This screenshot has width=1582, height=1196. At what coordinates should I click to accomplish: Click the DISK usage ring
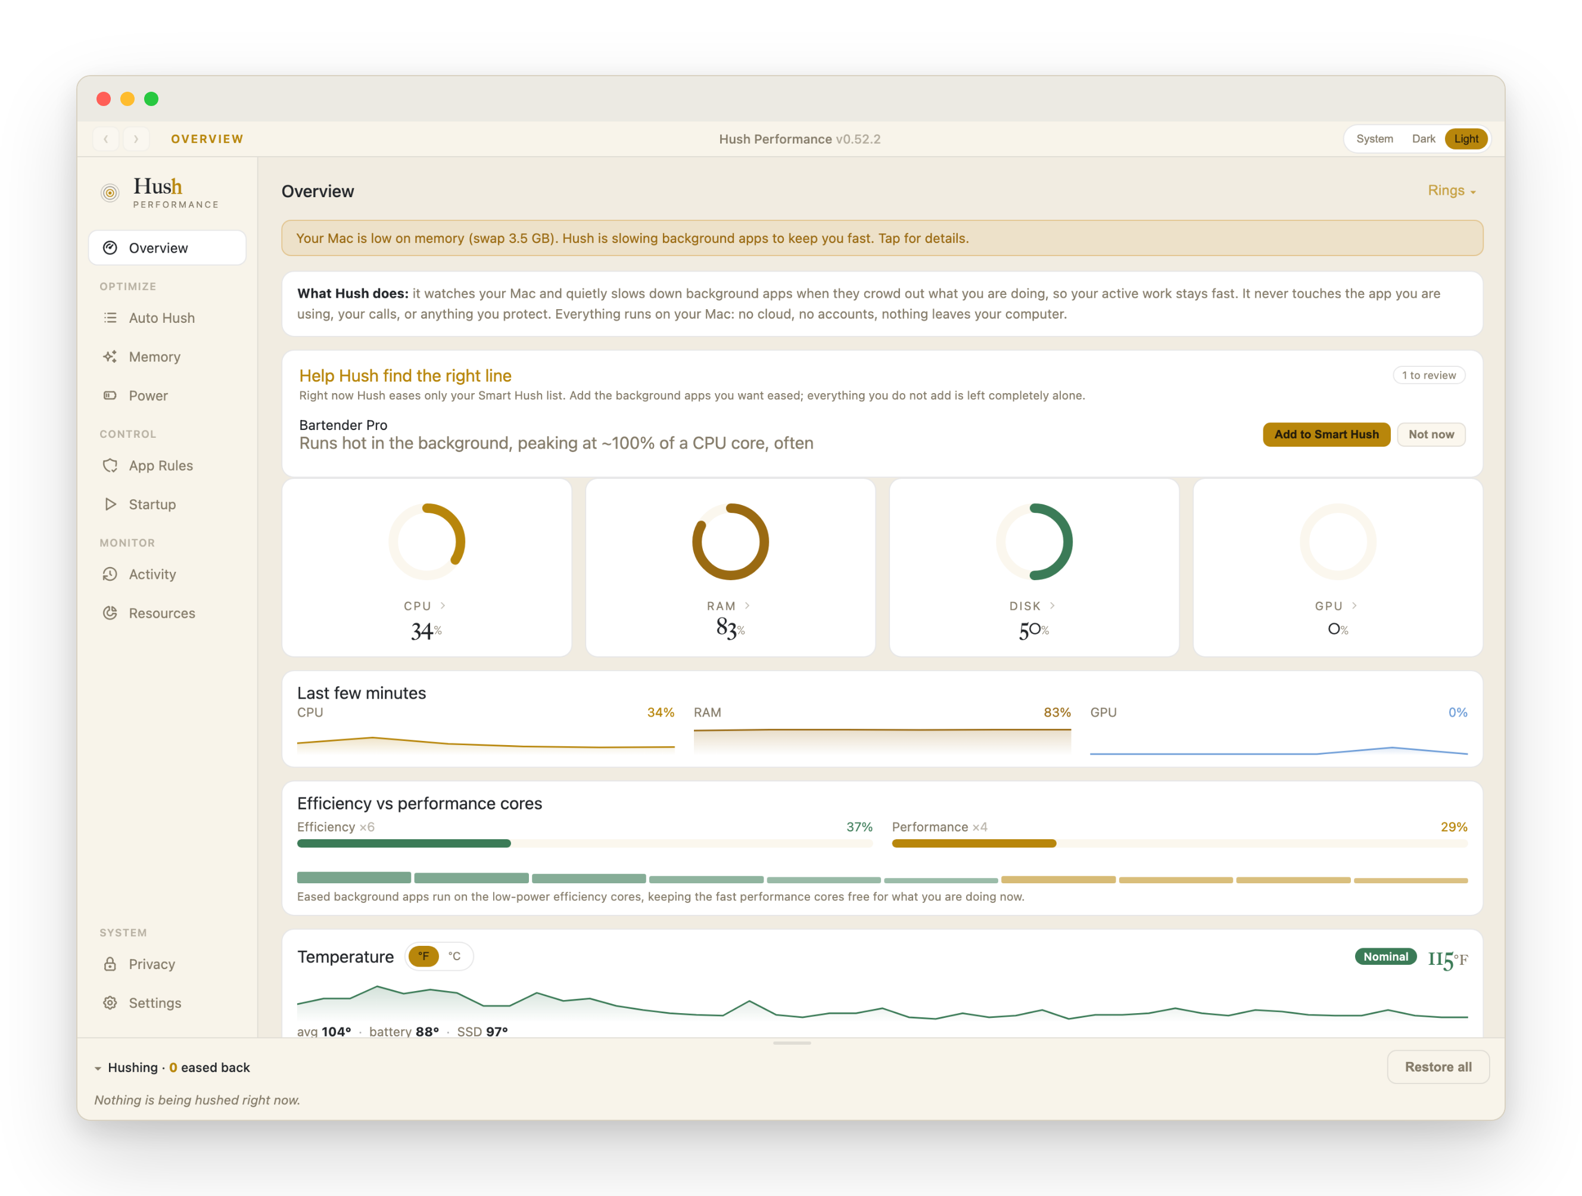pyautogui.click(x=1034, y=541)
